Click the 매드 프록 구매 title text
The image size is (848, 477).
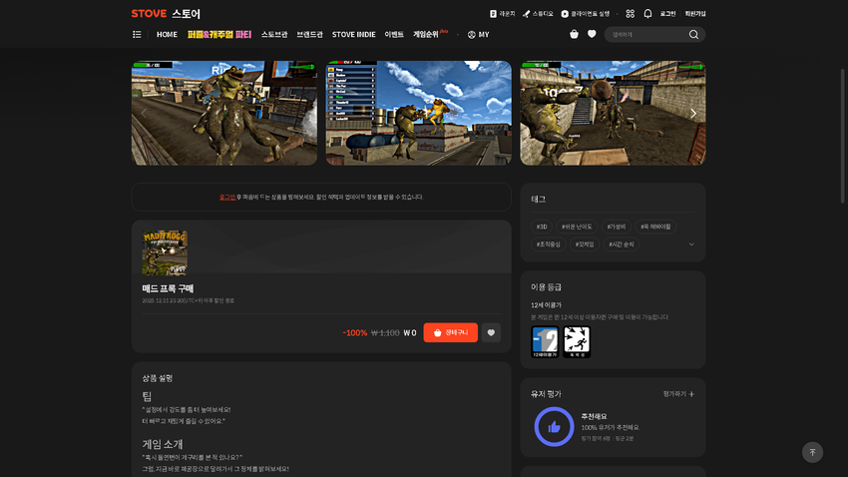coord(168,288)
